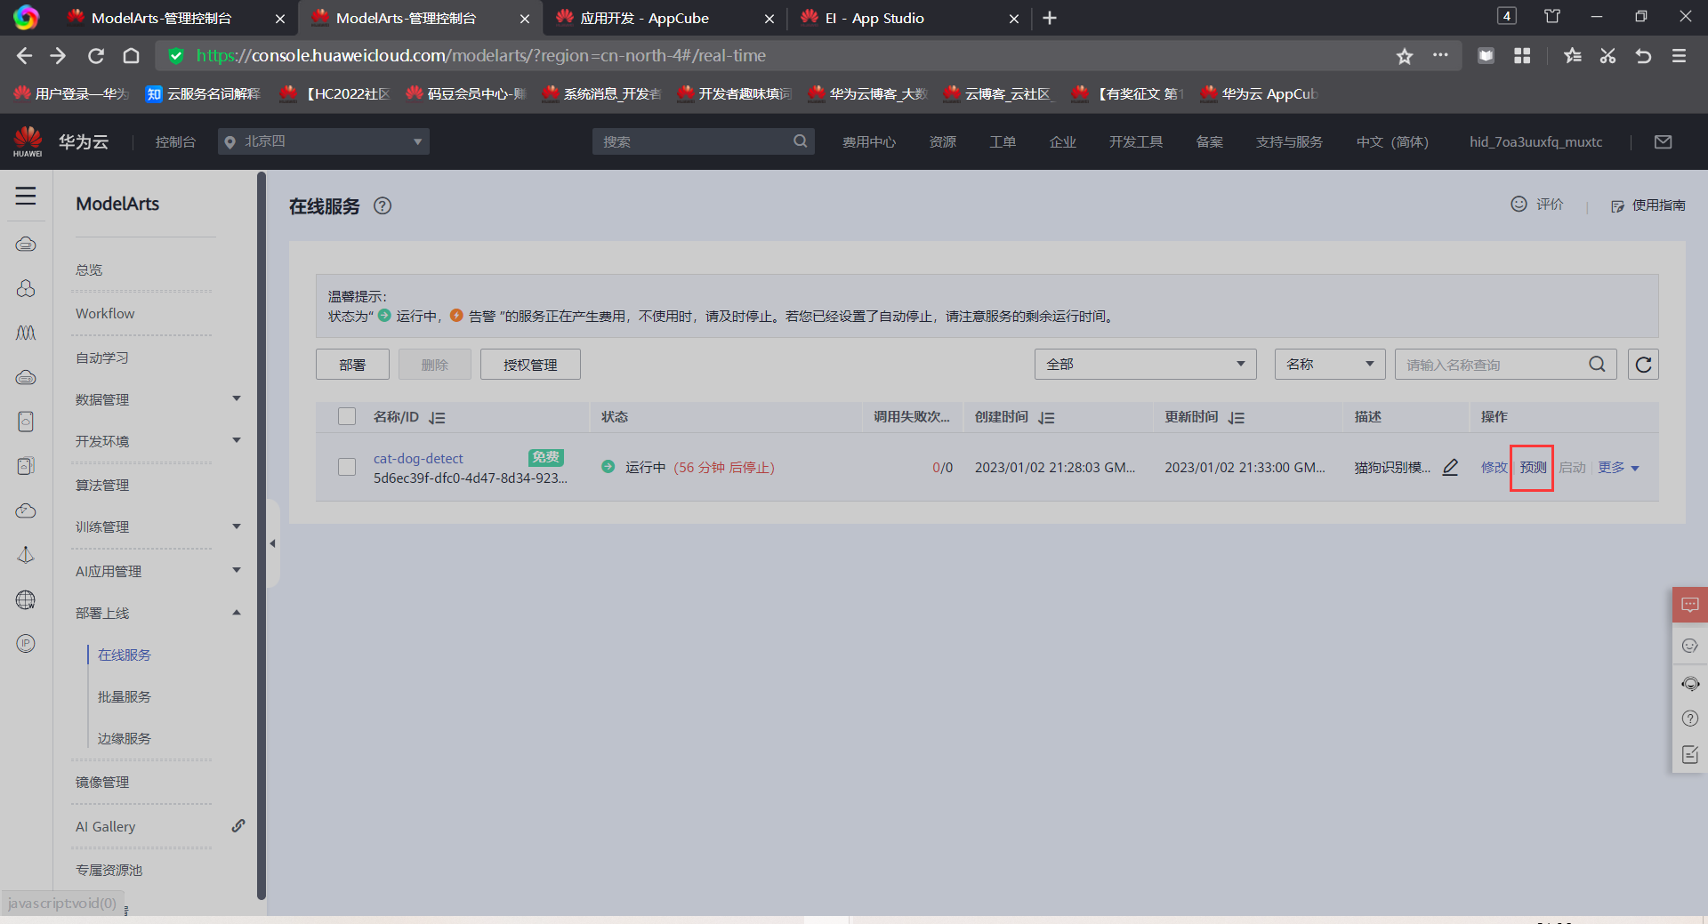Screen dimensions: 1708x924
Task: Click the browser back arrow
Action: click(x=24, y=56)
